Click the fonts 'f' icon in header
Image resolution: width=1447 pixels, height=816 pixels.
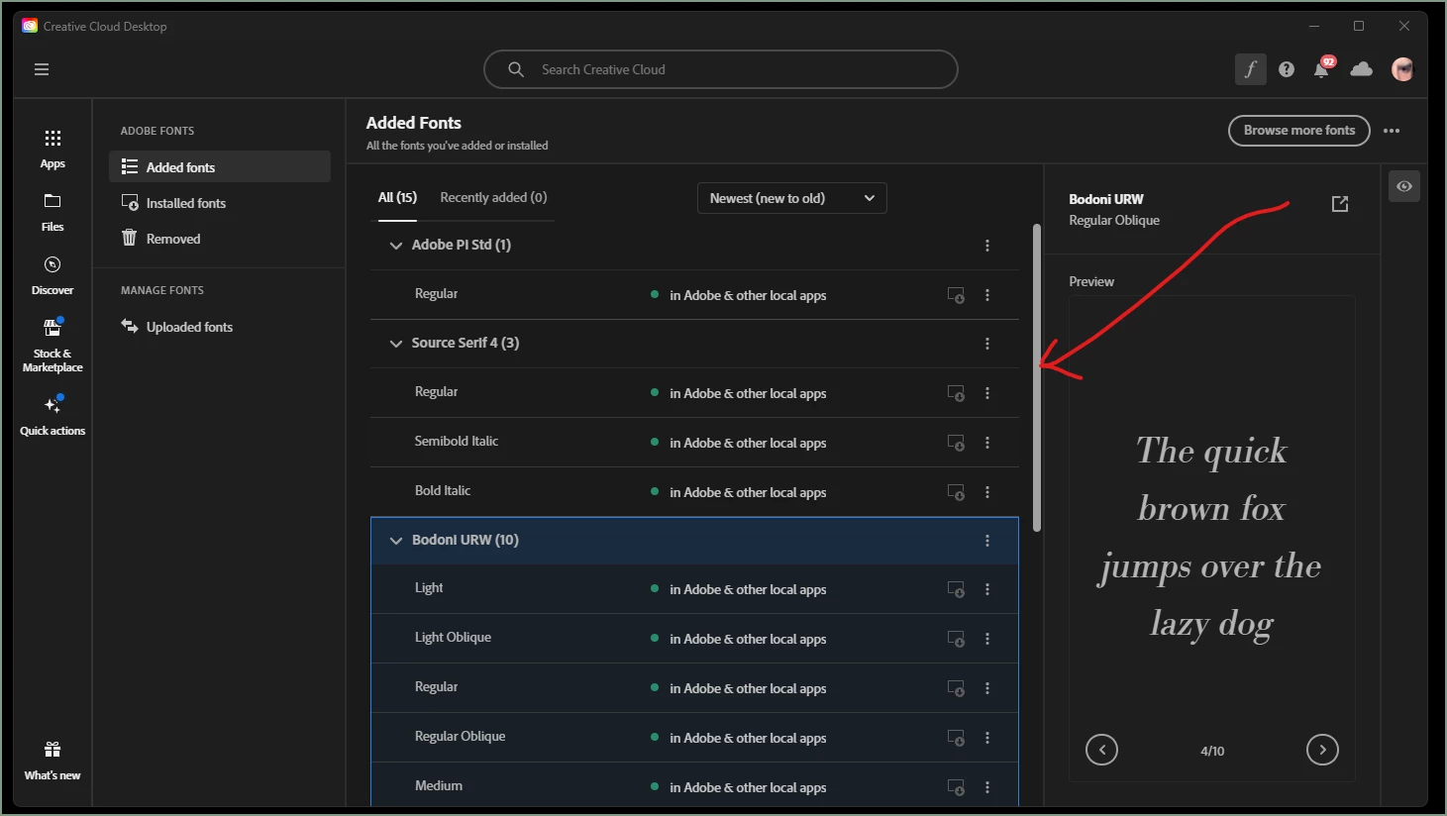tap(1250, 69)
